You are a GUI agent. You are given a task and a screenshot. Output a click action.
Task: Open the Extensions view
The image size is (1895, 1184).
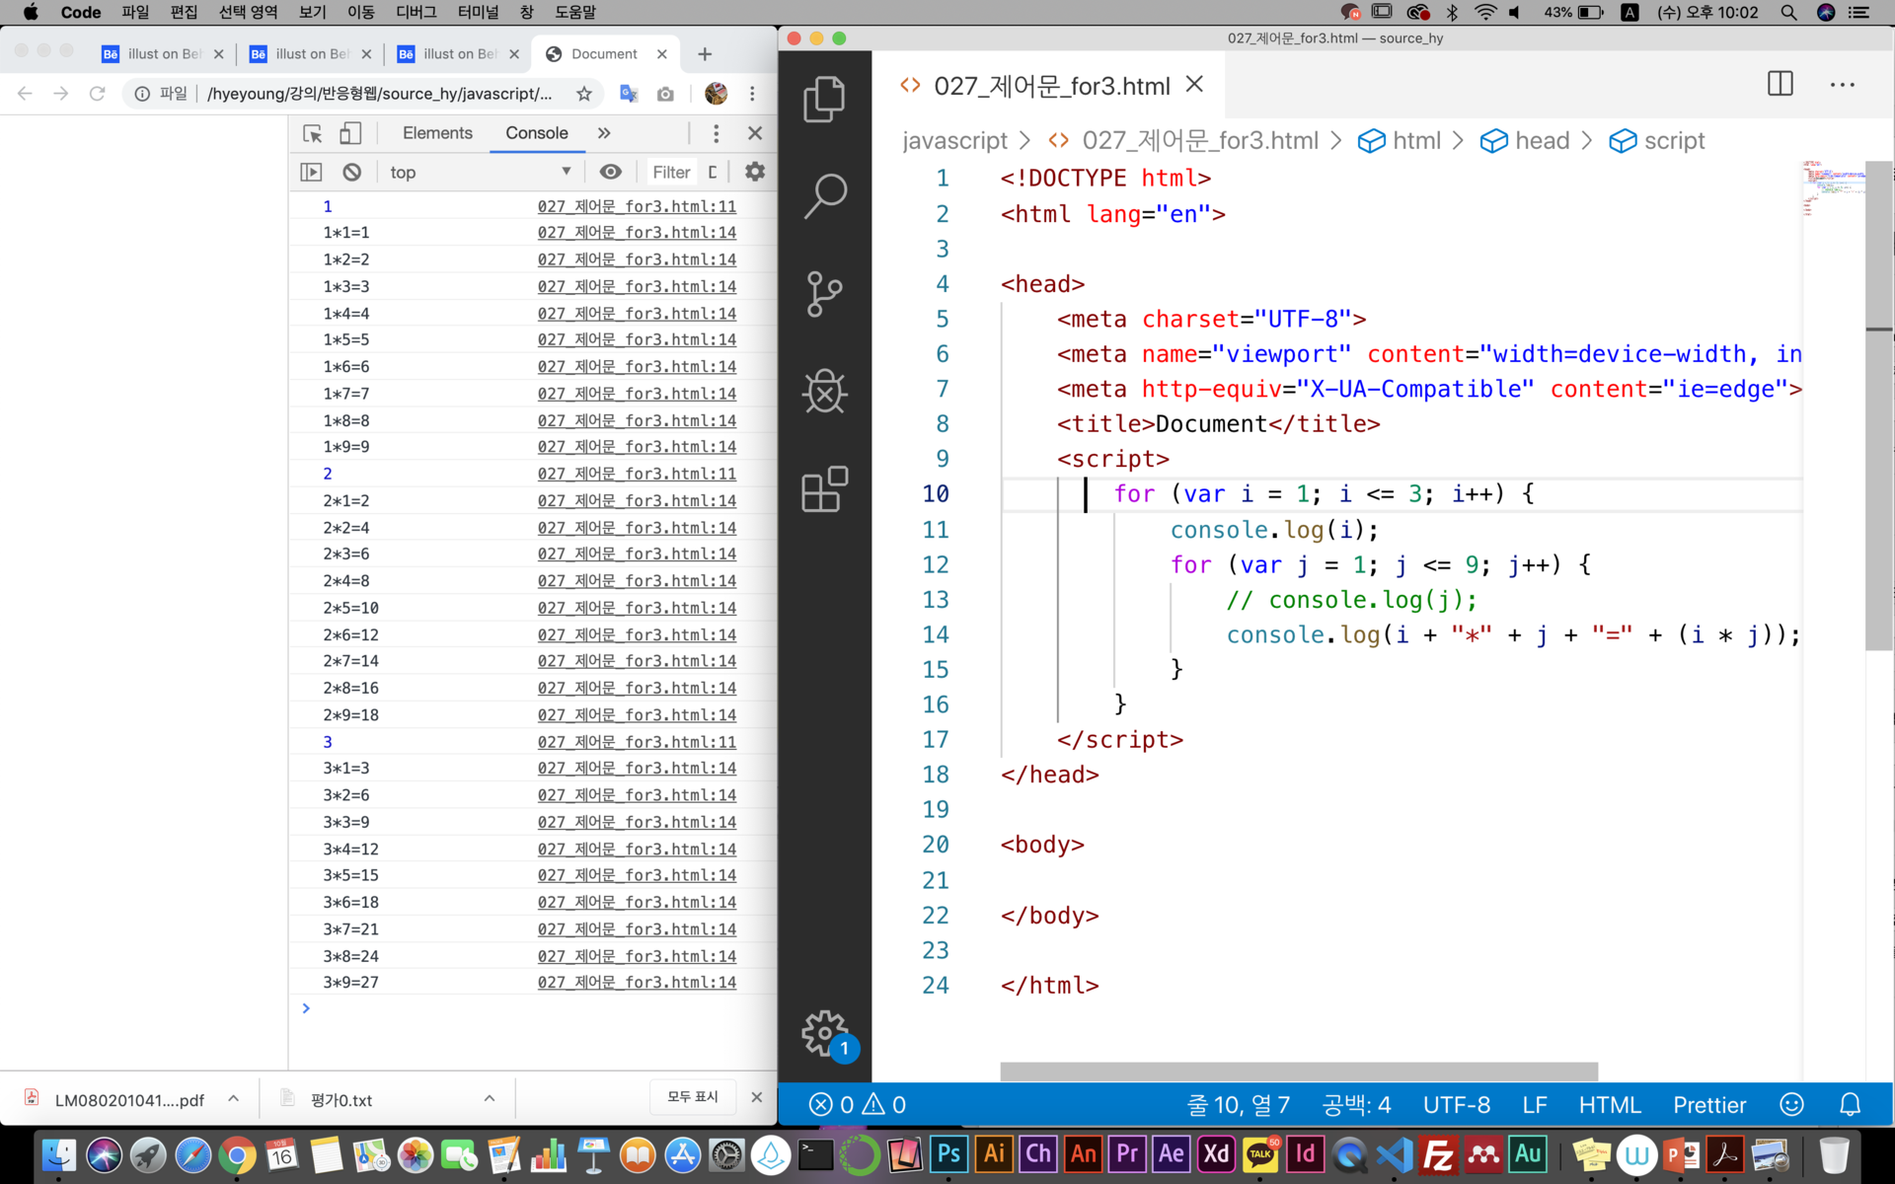click(x=824, y=489)
